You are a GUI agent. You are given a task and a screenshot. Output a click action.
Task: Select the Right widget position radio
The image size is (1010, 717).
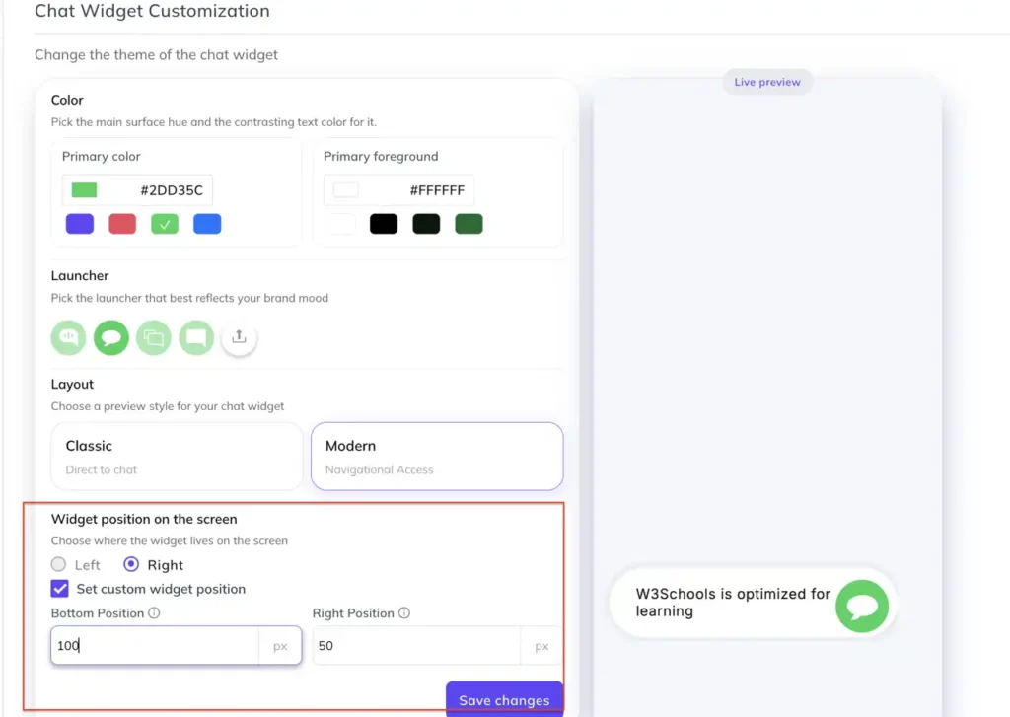(131, 564)
